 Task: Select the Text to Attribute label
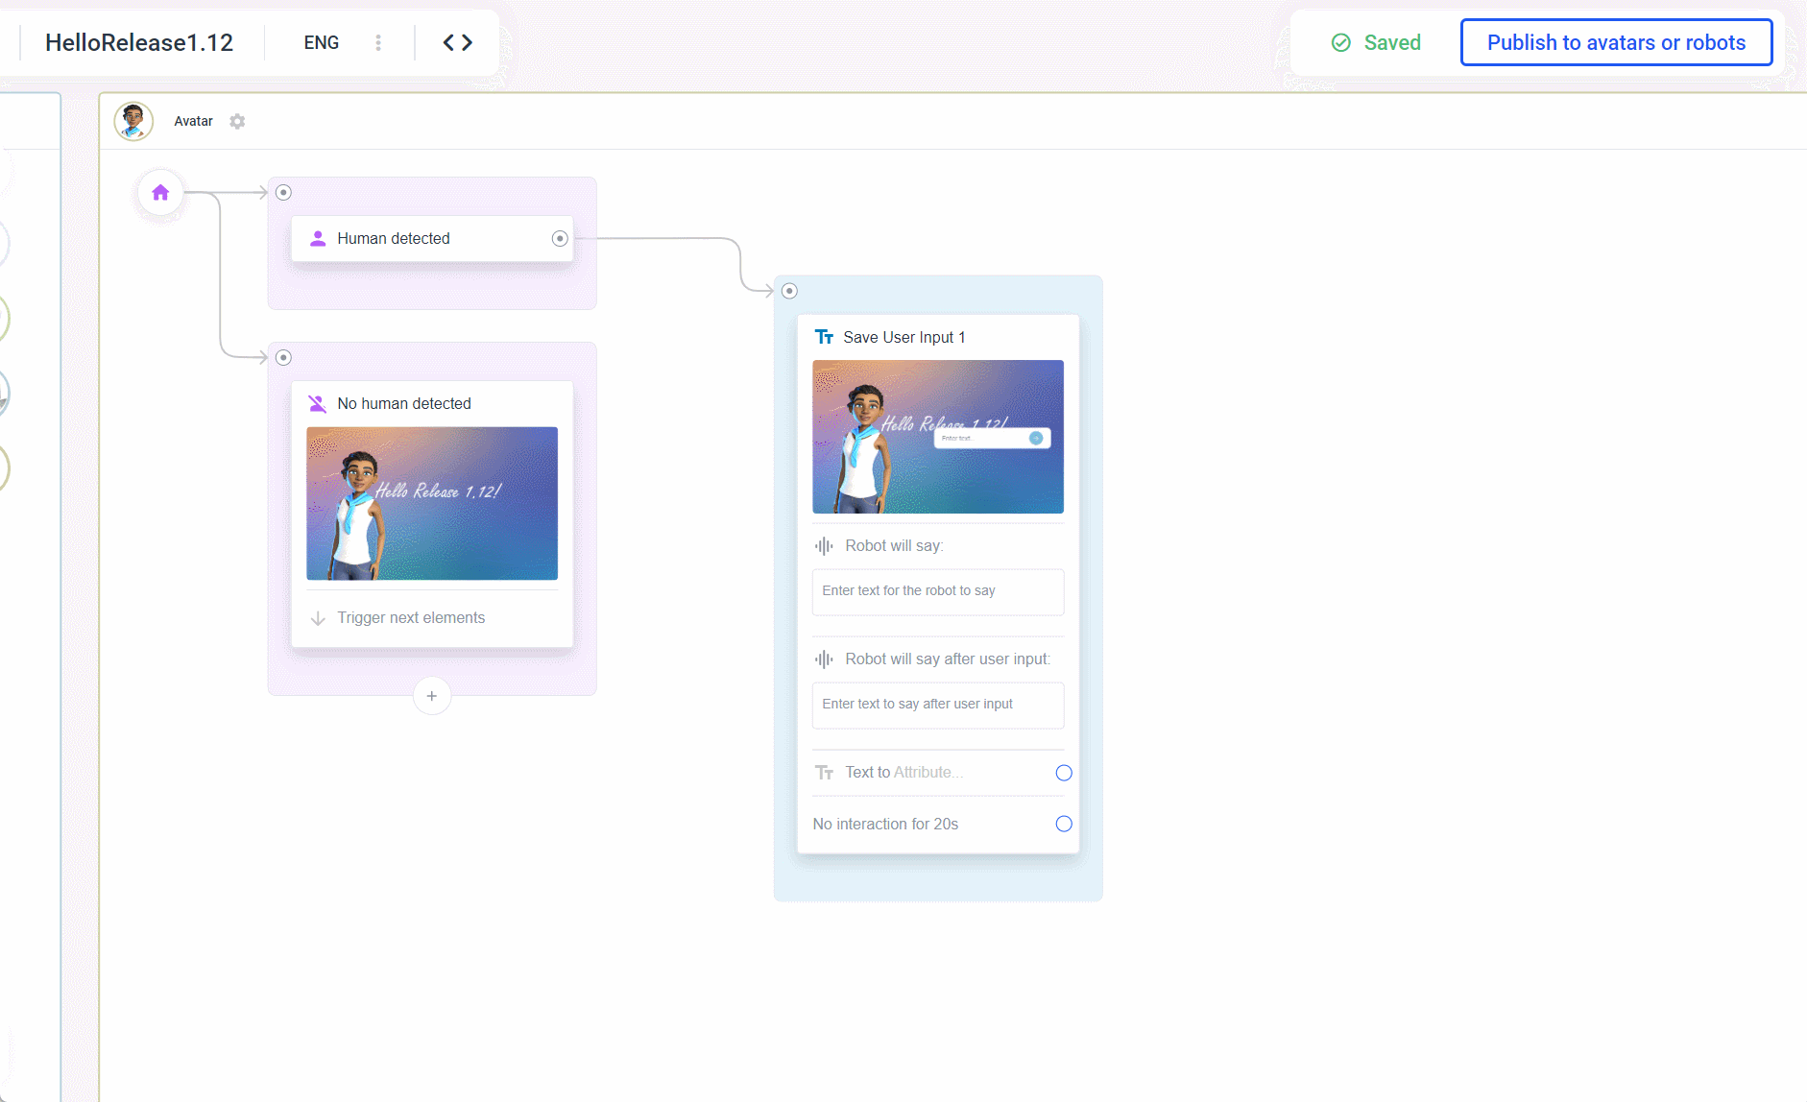tap(903, 772)
